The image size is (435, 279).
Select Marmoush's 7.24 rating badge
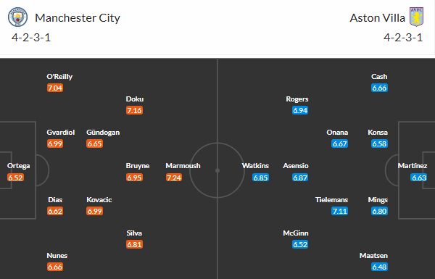pyautogui.click(x=174, y=178)
